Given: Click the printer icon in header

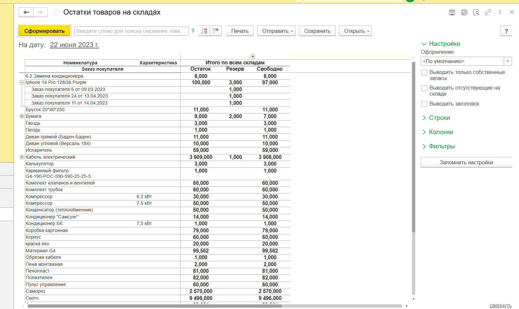Looking at the screenshot, I should (464, 12).
